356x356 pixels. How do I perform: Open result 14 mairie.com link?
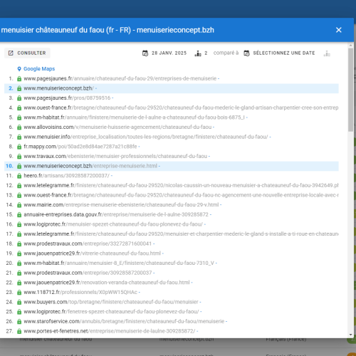click(x=121, y=205)
